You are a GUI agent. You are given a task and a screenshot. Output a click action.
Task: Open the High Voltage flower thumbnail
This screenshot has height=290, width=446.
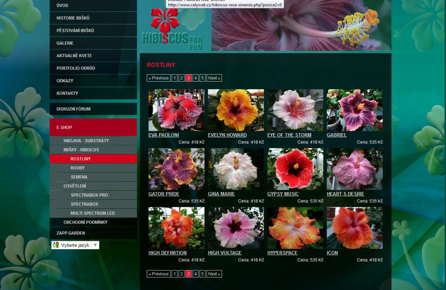click(236, 228)
